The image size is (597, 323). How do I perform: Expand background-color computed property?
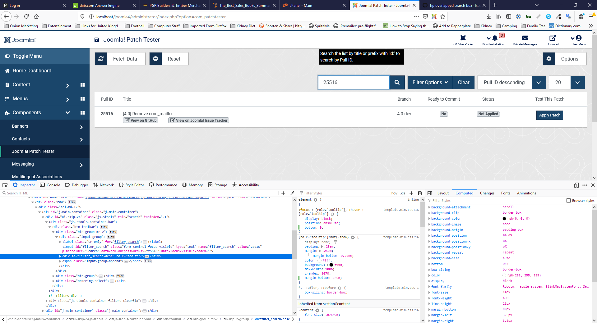point(429,219)
